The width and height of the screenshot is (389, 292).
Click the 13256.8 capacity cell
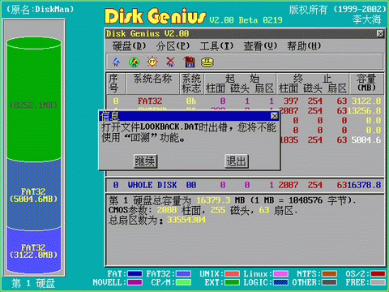point(364,110)
